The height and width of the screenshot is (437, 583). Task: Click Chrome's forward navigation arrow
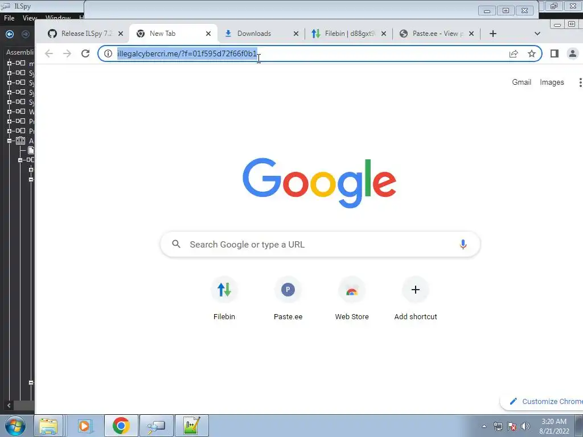tap(67, 53)
